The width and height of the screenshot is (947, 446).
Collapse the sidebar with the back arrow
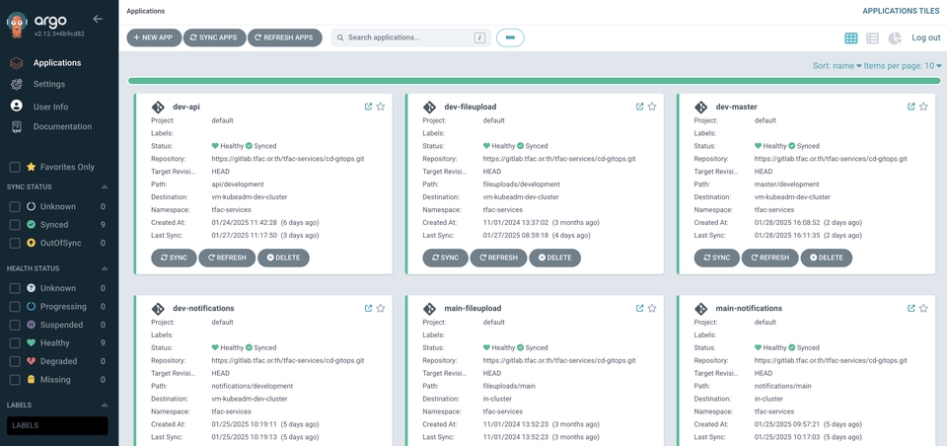coord(98,19)
